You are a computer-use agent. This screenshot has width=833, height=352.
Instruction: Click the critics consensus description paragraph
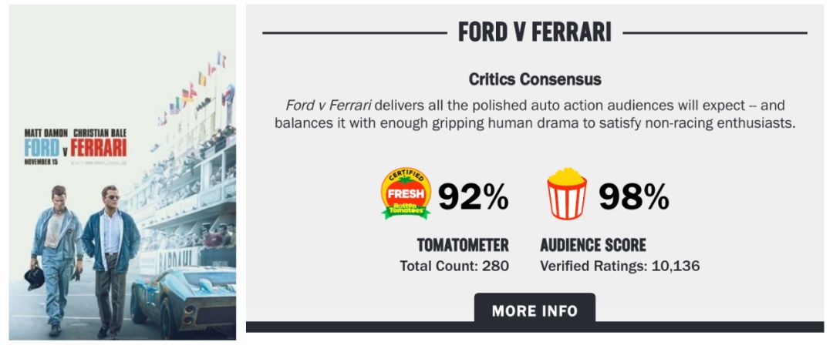[535, 114]
